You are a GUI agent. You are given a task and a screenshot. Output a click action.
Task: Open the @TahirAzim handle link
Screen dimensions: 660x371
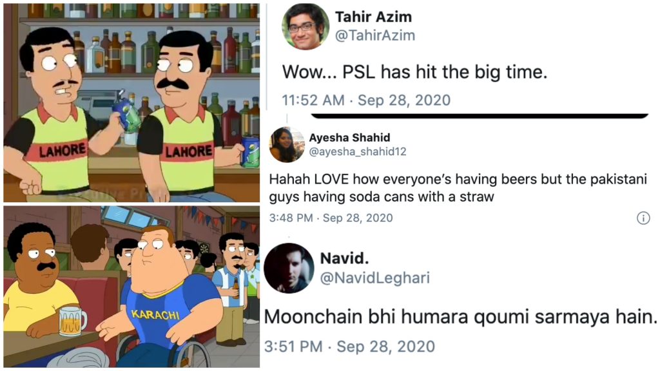click(375, 35)
